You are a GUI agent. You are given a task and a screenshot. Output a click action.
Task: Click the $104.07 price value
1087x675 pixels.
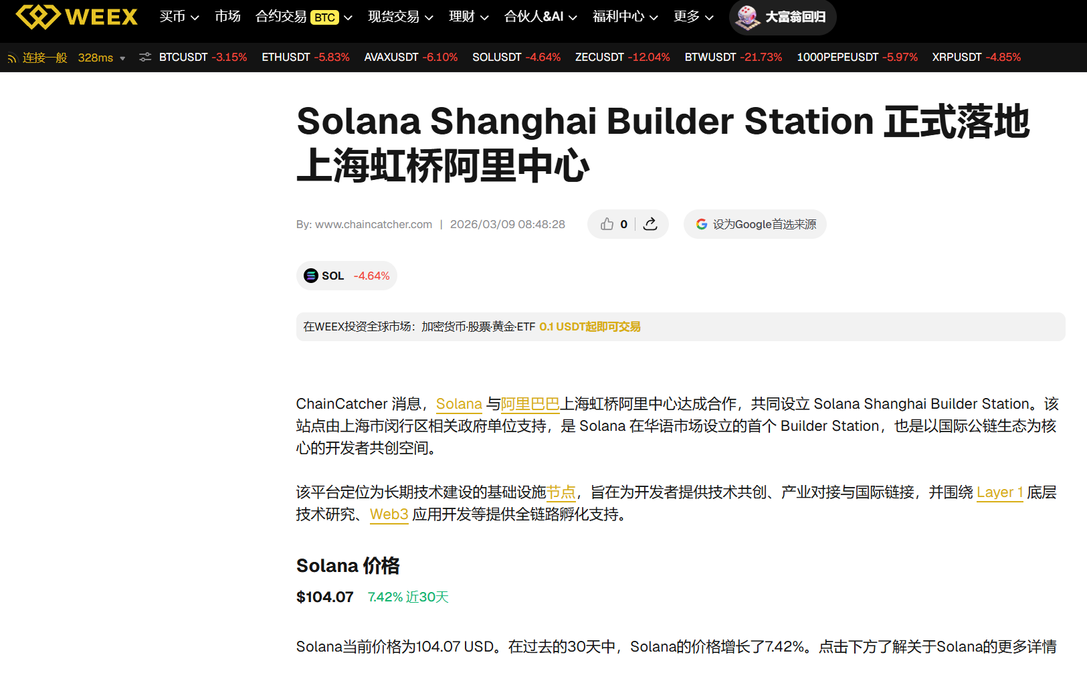[325, 597]
